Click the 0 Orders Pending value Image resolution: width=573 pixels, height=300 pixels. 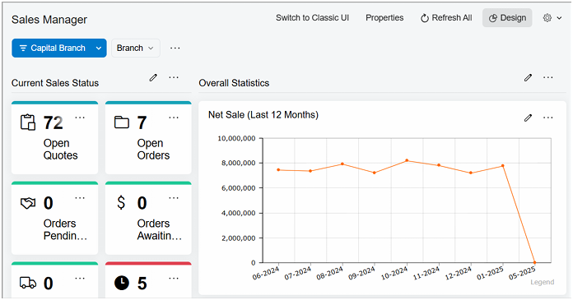point(49,203)
